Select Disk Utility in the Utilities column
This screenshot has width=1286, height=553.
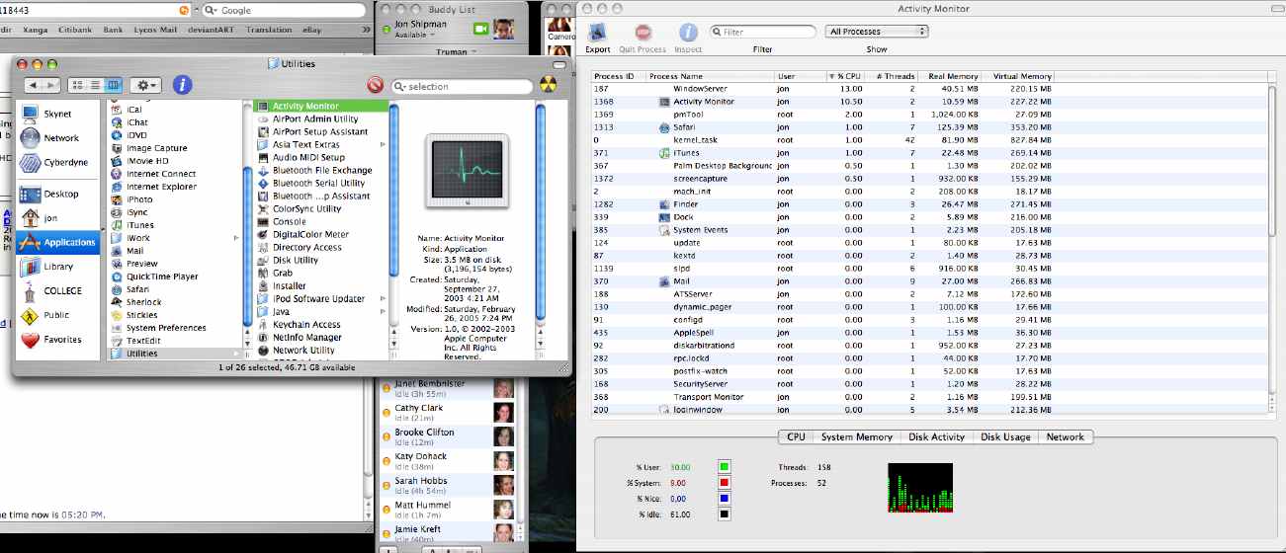(322, 260)
